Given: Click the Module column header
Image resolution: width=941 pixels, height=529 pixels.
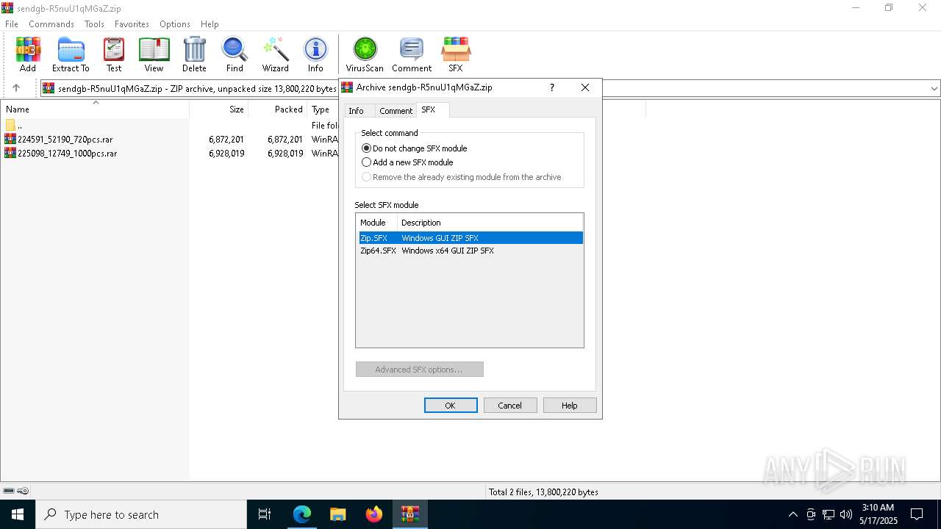Looking at the screenshot, I should tap(376, 223).
